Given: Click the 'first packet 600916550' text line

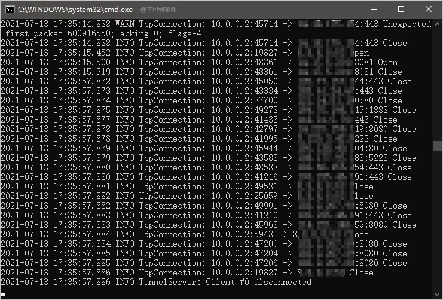Looking at the screenshot, I should coord(103,33).
